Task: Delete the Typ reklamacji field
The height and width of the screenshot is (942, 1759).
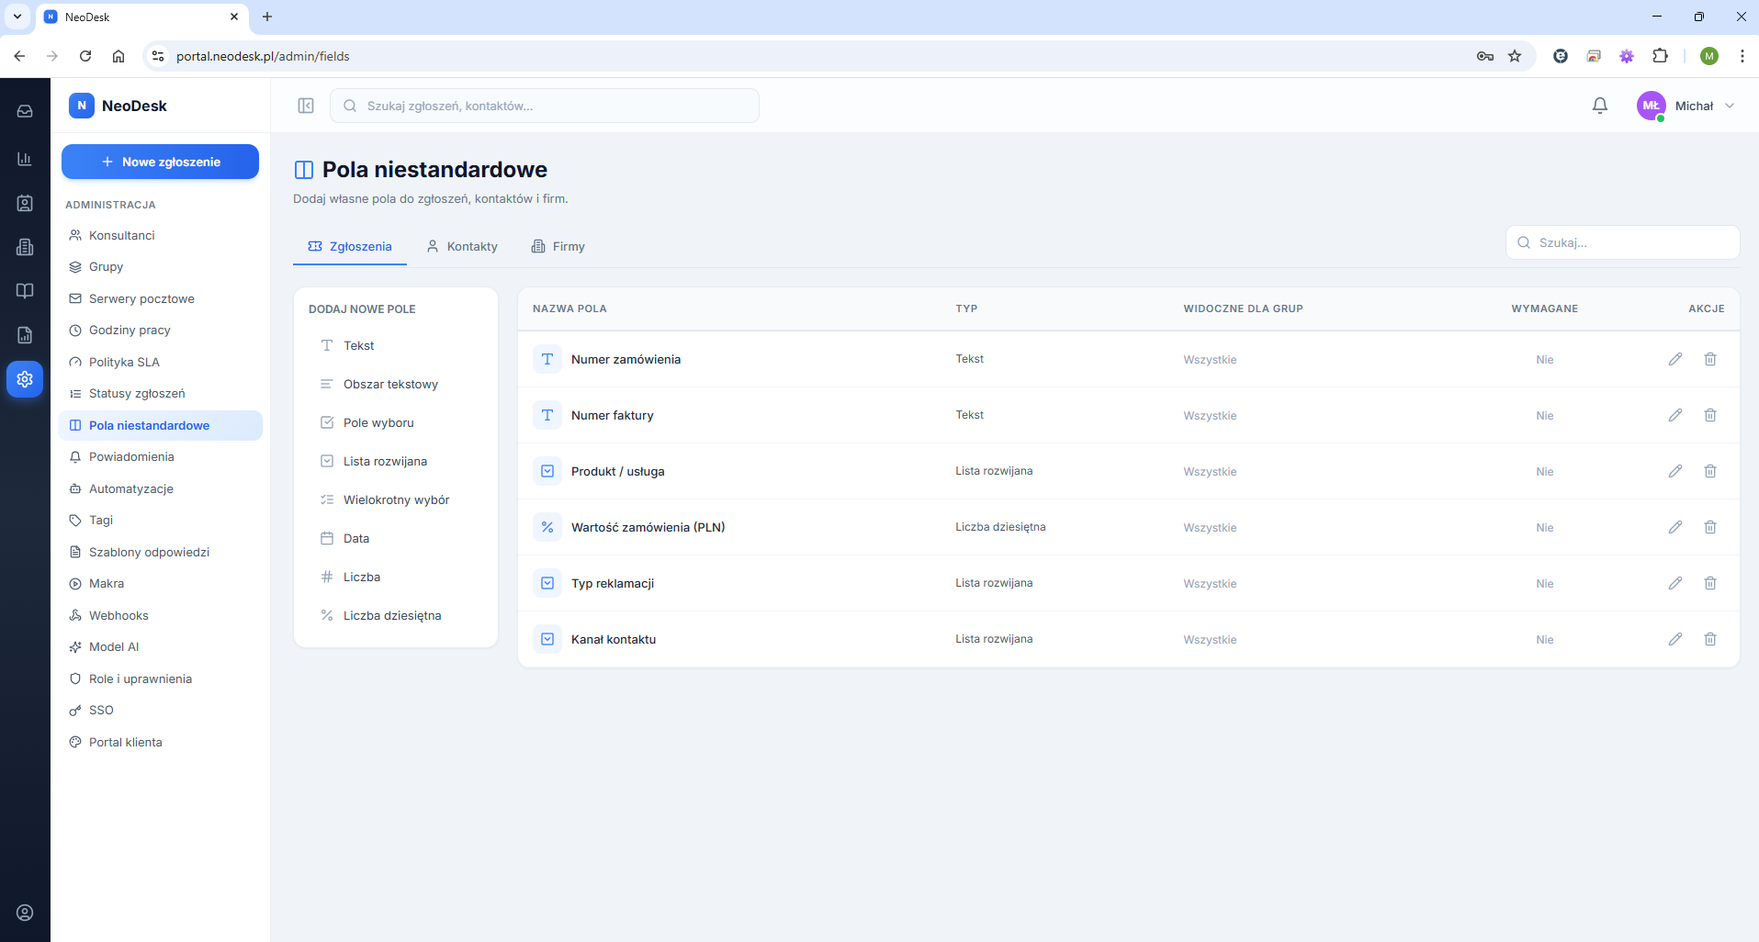Action: 1710,583
